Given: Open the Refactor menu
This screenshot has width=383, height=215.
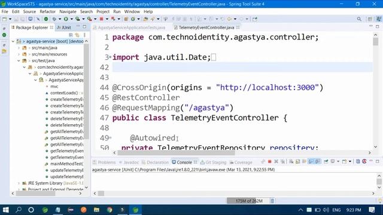Looking at the screenshot, I should point(48,11).
